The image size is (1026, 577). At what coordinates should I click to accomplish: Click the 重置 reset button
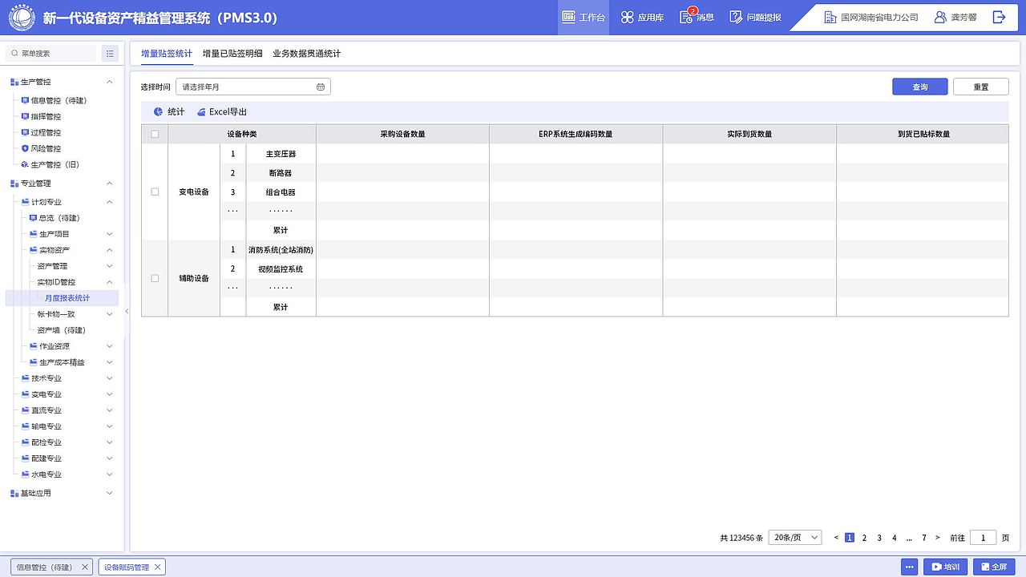pos(981,87)
